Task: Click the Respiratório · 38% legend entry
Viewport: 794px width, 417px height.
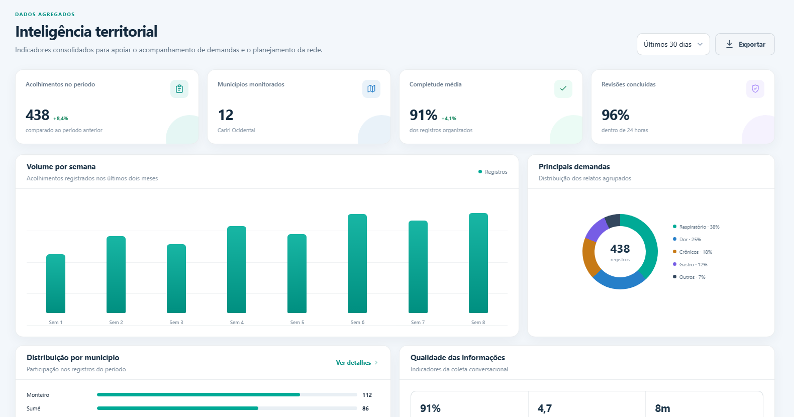Action: [x=696, y=227]
